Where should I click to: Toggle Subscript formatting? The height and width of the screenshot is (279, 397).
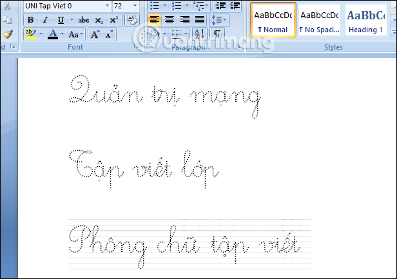99,20
